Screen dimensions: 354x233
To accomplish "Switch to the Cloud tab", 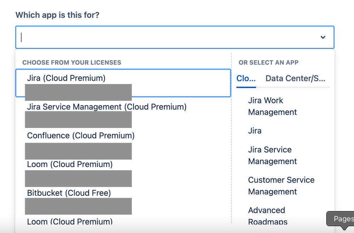I will click(246, 78).
